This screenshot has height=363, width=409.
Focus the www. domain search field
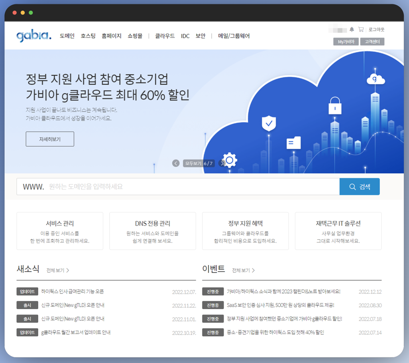[178, 186]
